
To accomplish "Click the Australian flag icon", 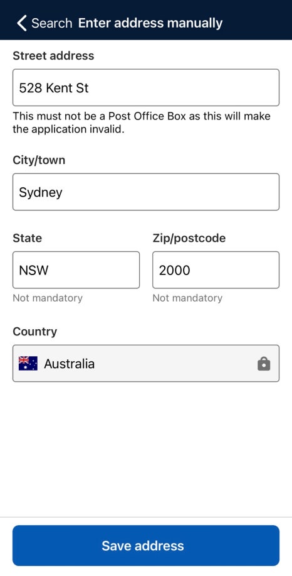I will tap(28, 363).
